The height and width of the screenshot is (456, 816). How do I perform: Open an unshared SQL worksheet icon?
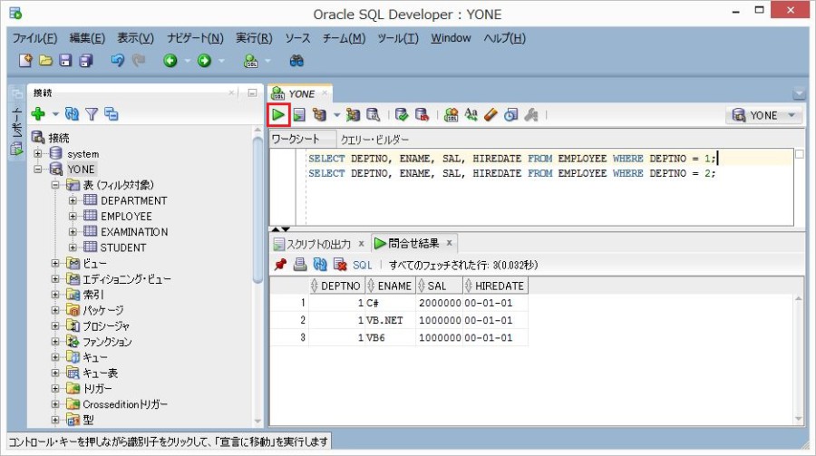tap(451, 114)
